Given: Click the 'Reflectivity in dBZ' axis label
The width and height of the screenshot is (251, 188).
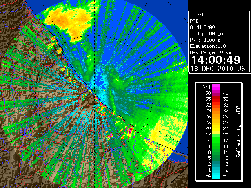Looking at the screenshot, I should tap(238, 132).
